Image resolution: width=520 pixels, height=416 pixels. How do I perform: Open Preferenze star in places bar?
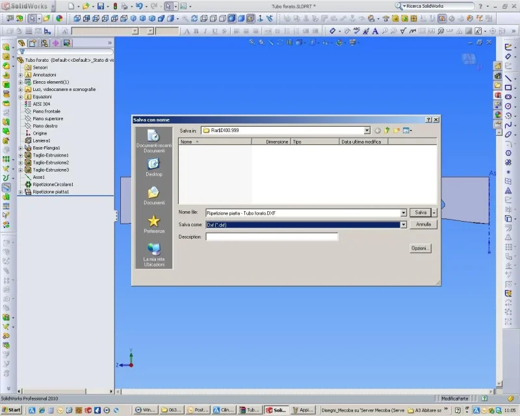point(154,224)
